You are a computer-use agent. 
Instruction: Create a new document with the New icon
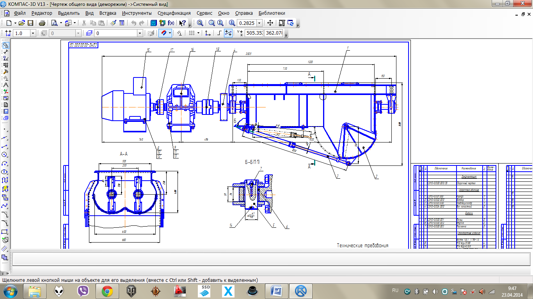(9, 23)
